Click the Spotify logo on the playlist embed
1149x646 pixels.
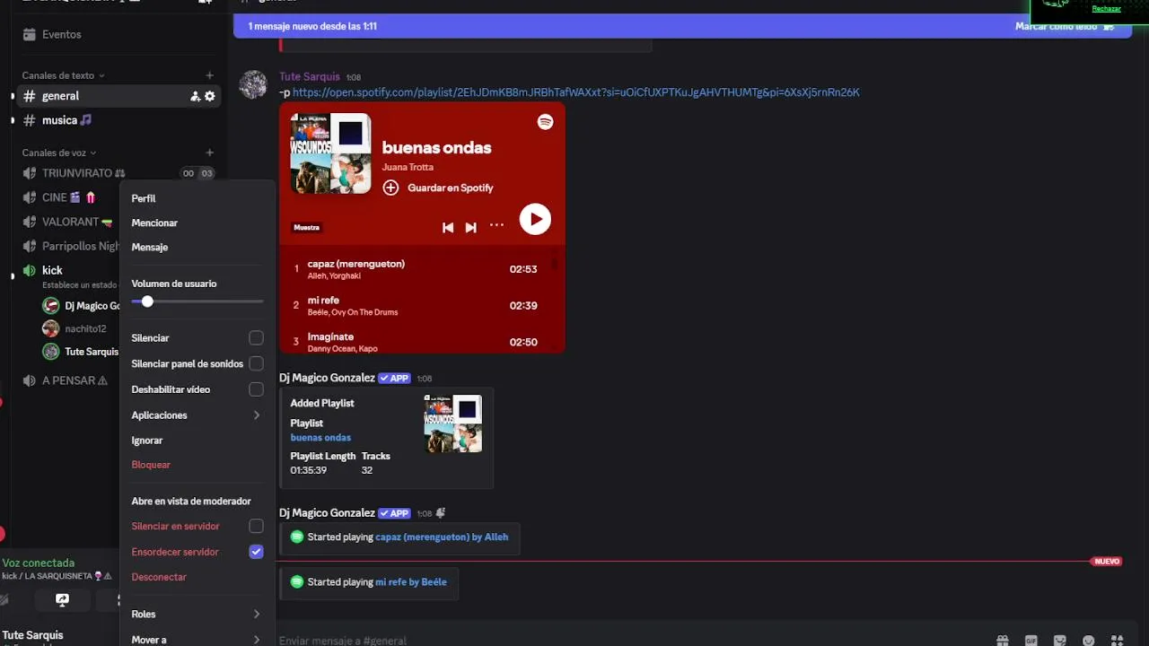[545, 122]
